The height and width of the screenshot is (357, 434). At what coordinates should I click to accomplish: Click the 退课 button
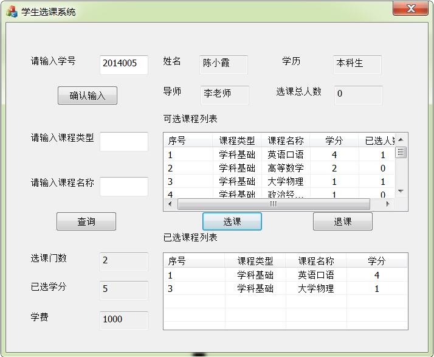[x=343, y=221]
